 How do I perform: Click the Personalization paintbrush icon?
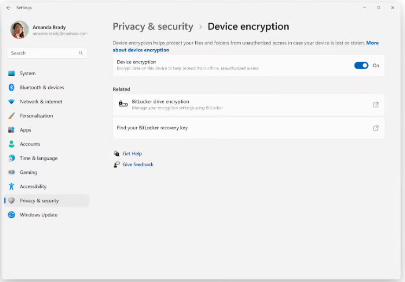11,116
